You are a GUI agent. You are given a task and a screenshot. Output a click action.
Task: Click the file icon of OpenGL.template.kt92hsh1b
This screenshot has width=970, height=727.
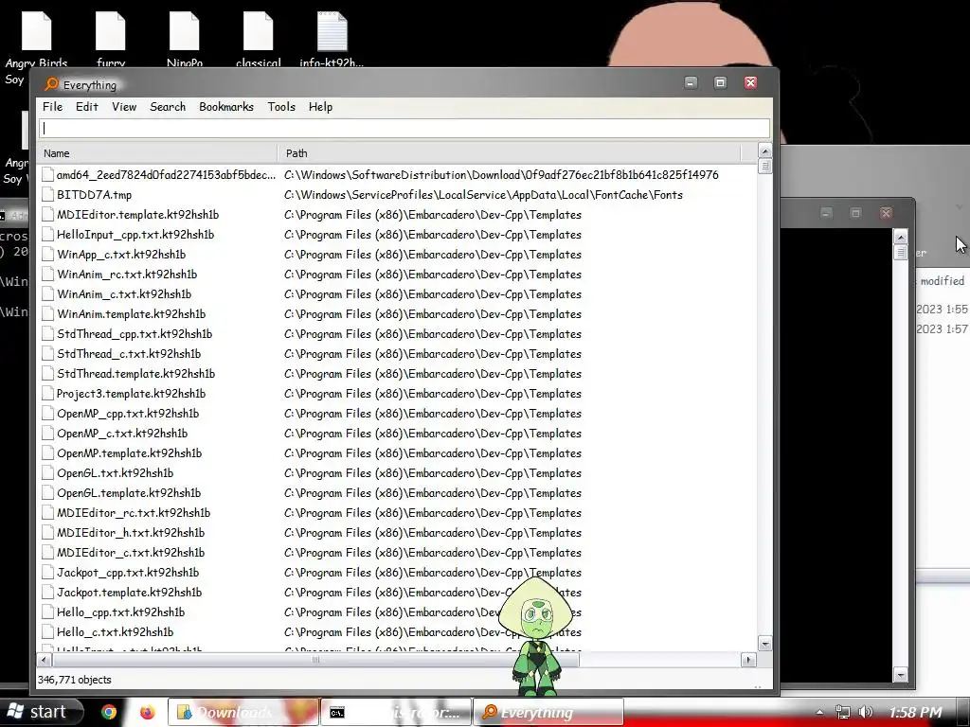coord(47,492)
